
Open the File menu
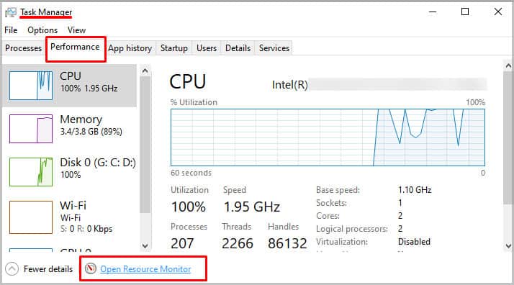click(11, 30)
